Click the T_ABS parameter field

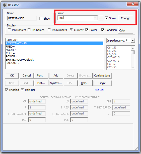pos(79,107)
